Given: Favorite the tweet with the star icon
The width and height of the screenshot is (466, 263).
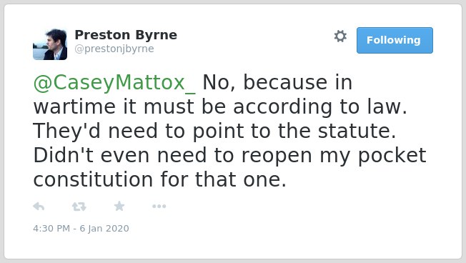Looking at the screenshot, I should [119, 206].
